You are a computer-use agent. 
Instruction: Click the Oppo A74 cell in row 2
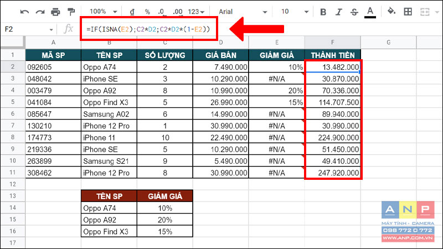(109, 67)
